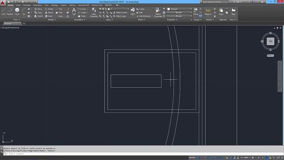Switch to the Annotate ribbon tab
This screenshot has height=160, width=284.
click(27, 5)
